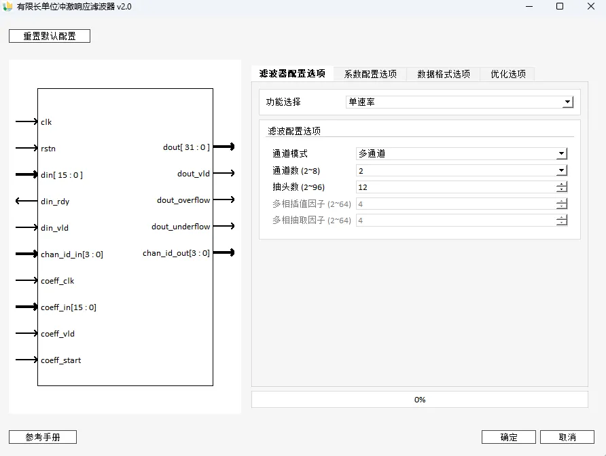Click the 多相插值因子 input field
This screenshot has height=456, width=606.
coord(456,204)
